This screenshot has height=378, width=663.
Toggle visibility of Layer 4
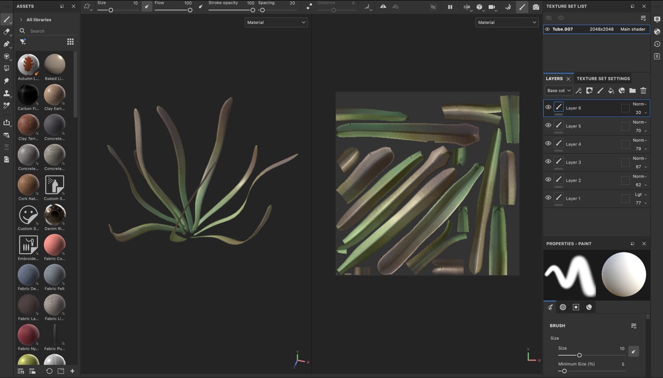pyautogui.click(x=548, y=143)
